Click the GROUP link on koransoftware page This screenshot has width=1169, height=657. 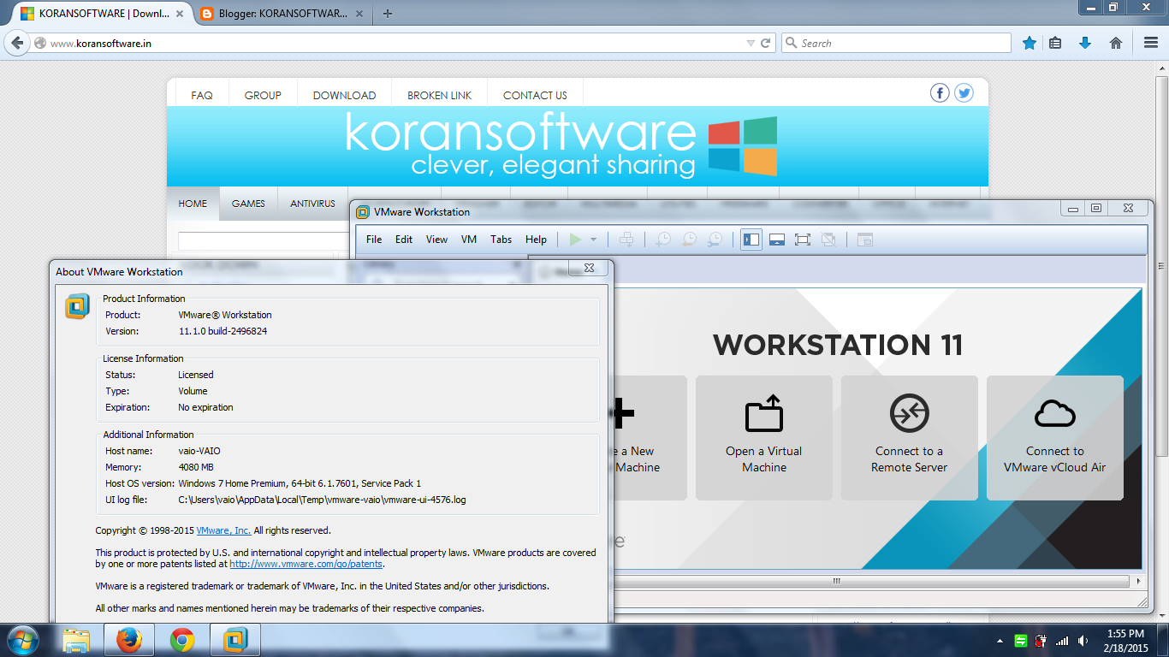pyautogui.click(x=263, y=95)
